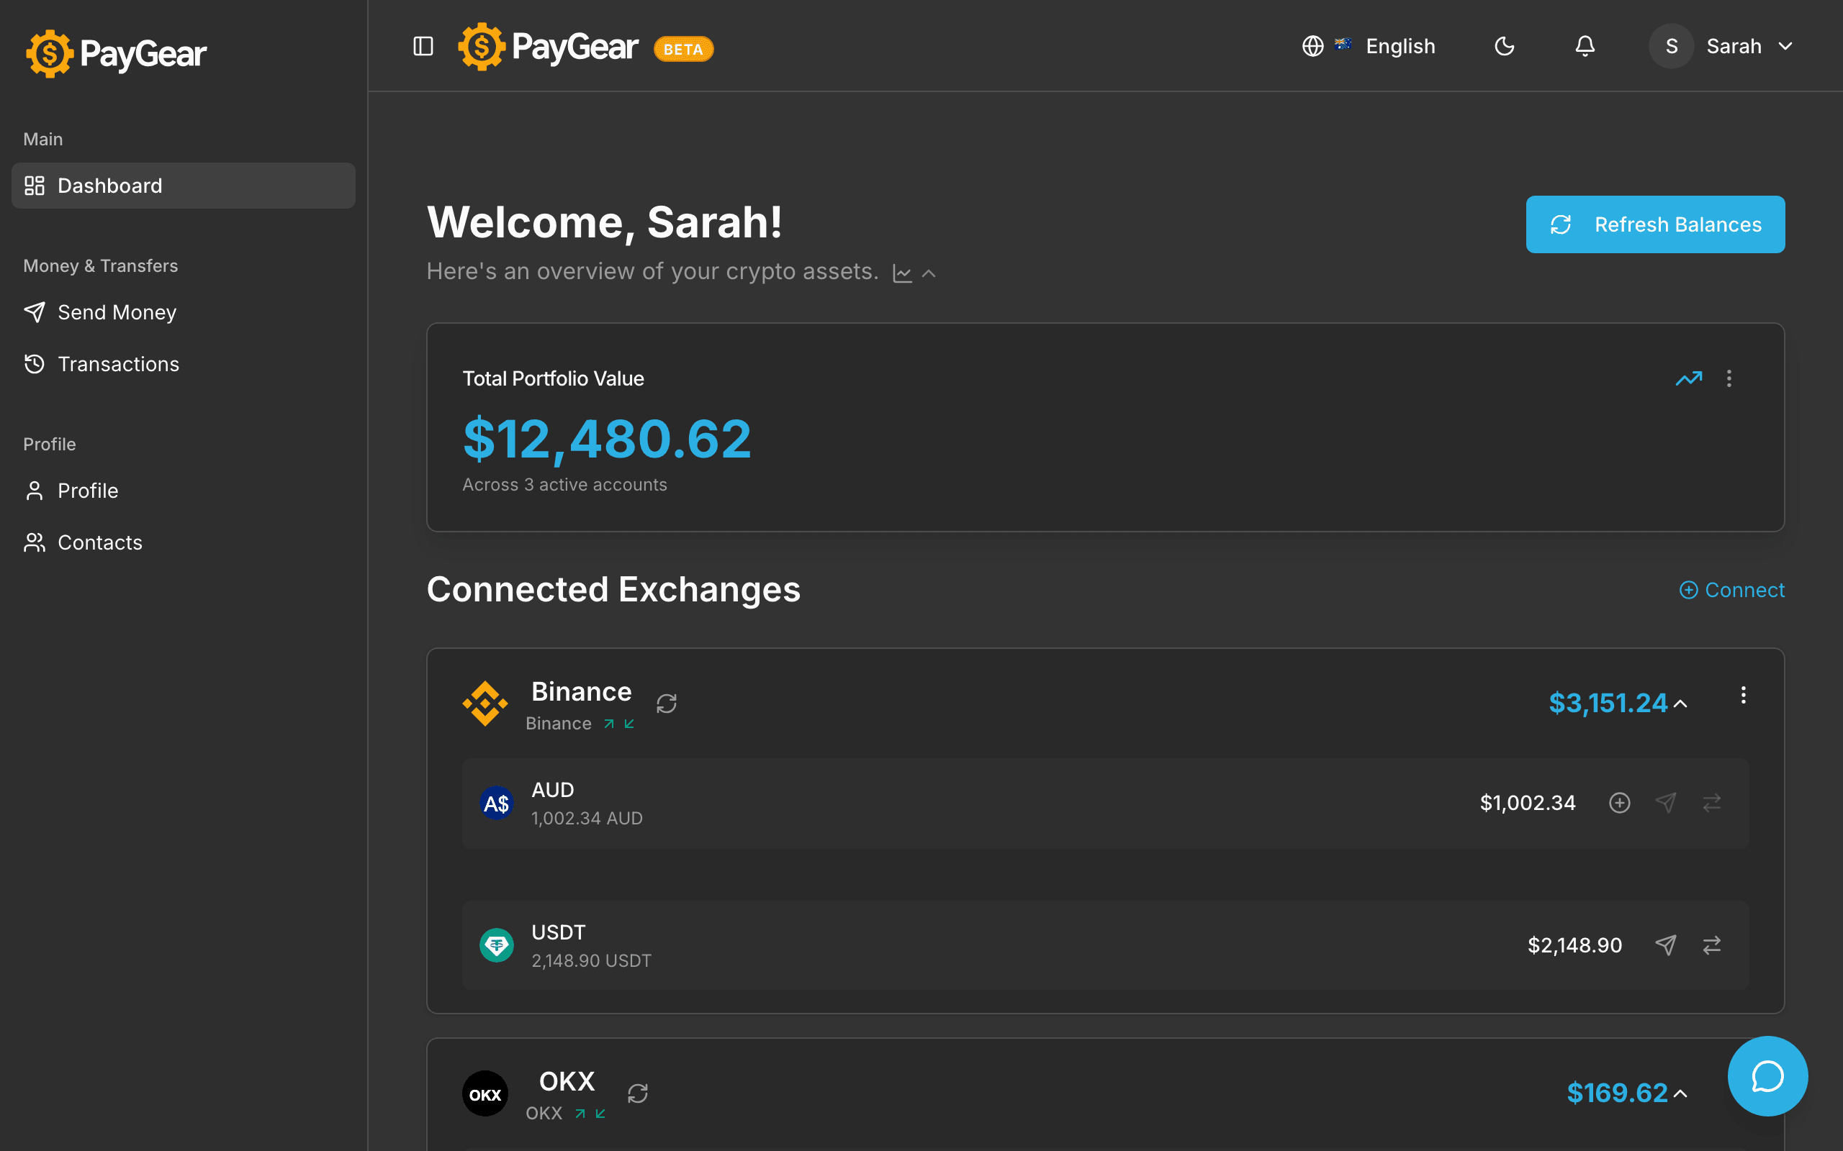Click Binance withdraw arrow icon
Viewport: 1843px width, 1151px height.
click(x=609, y=724)
